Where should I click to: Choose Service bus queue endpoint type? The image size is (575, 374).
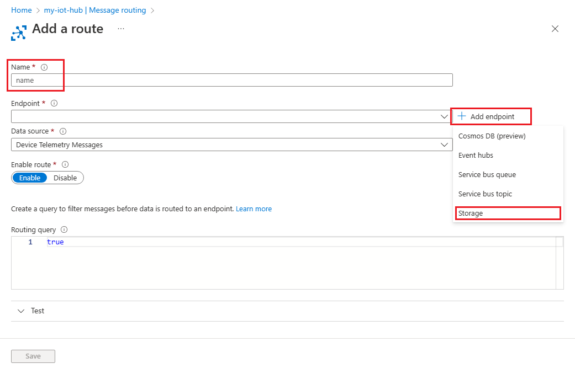coord(508,175)
